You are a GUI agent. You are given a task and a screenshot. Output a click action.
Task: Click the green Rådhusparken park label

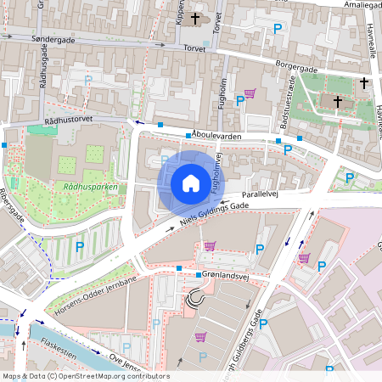point(91,187)
